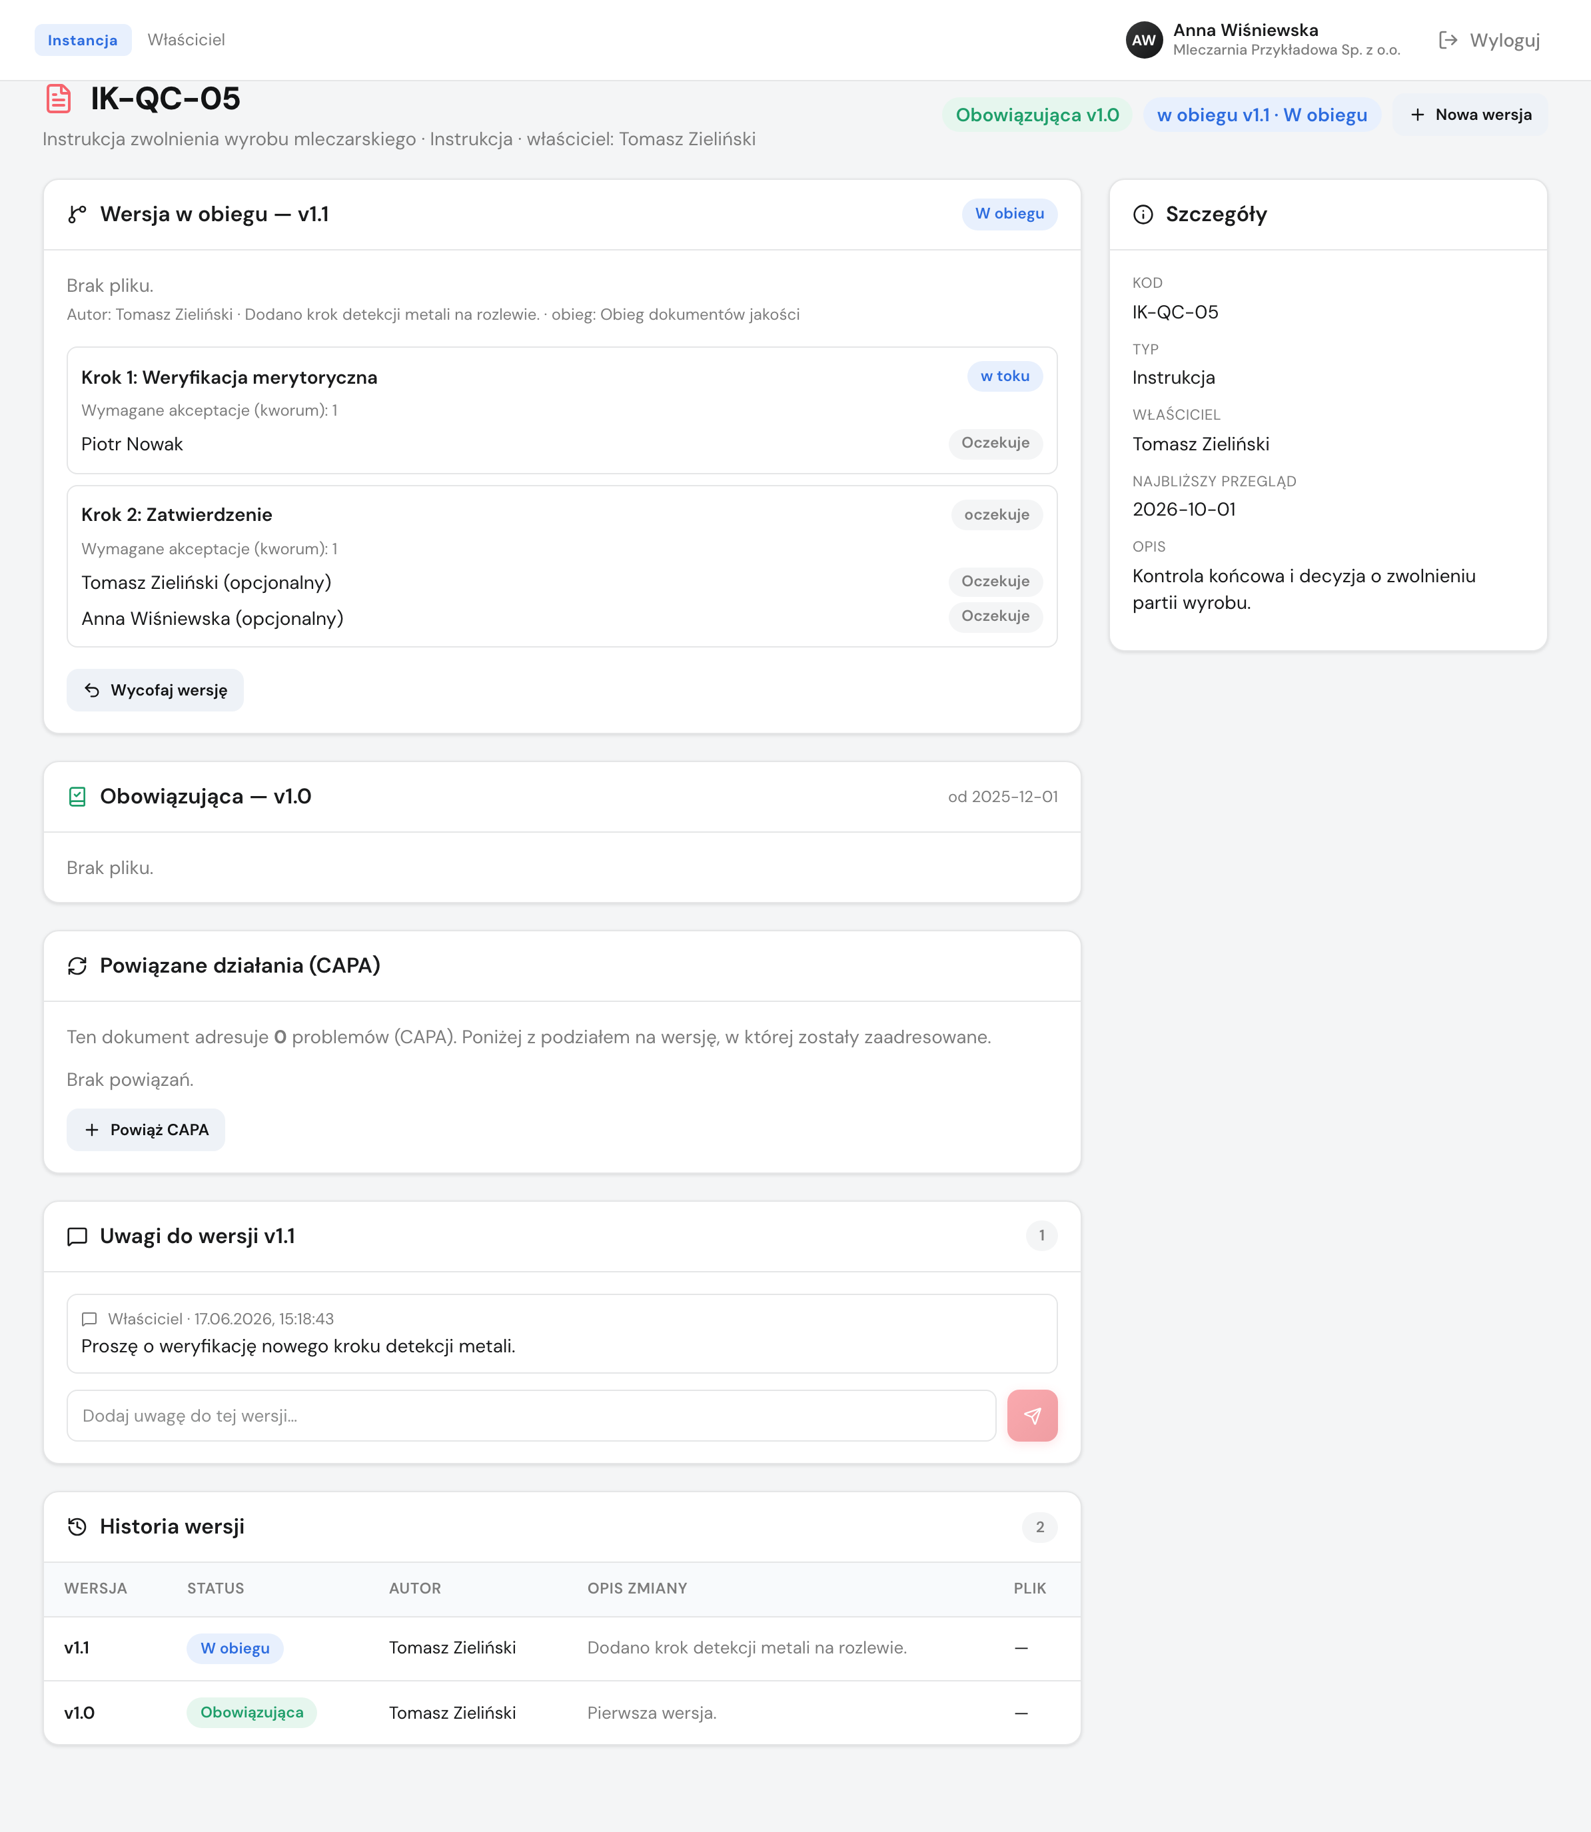Image resolution: width=1591 pixels, height=1832 pixels.
Task: Click the v1.0 cell in Historia wersji
Action: (x=79, y=1713)
